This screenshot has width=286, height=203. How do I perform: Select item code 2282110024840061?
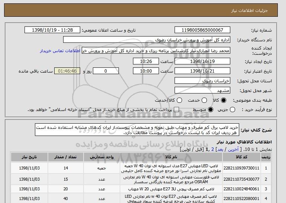241,189
